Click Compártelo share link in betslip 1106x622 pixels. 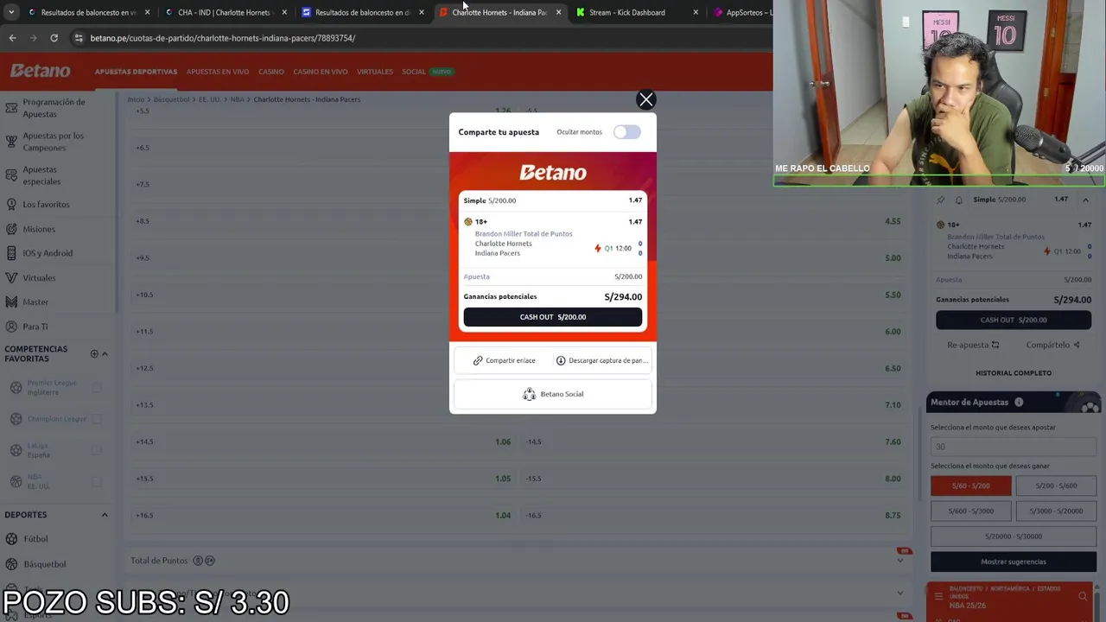tap(1052, 345)
